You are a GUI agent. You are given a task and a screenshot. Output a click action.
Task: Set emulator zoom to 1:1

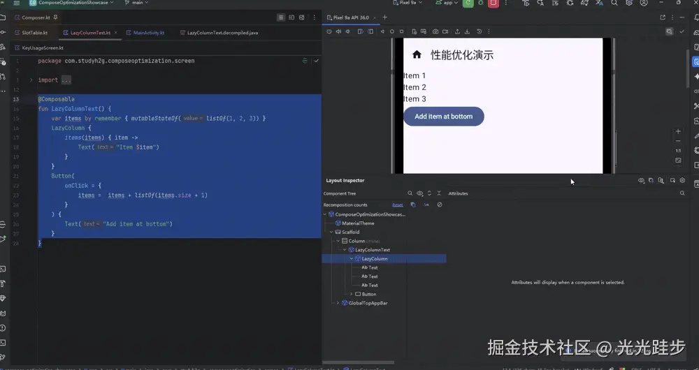(x=678, y=151)
